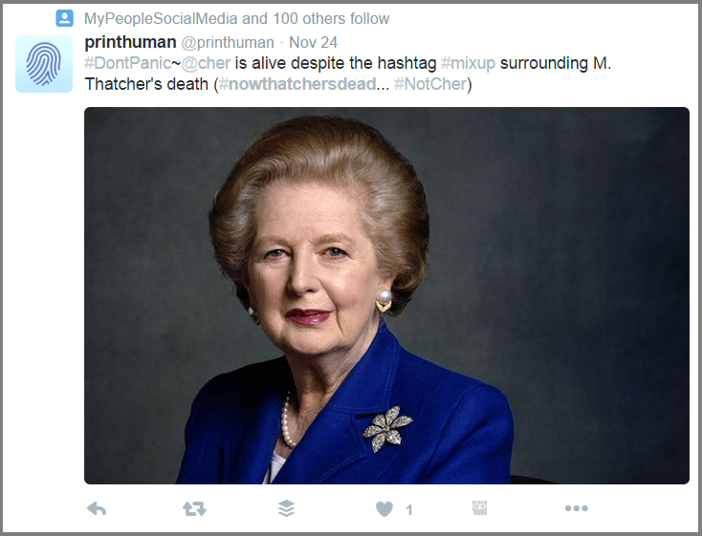The height and width of the screenshot is (536, 702).
Task: Open the @cher mention
Action: pyautogui.click(x=206, y=63)
